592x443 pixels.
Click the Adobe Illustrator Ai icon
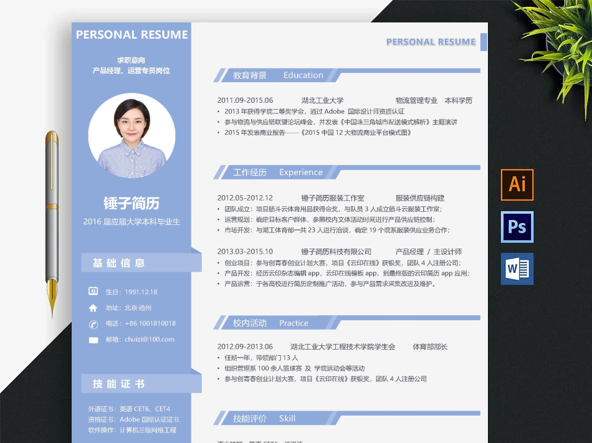(x=517, y=184)
